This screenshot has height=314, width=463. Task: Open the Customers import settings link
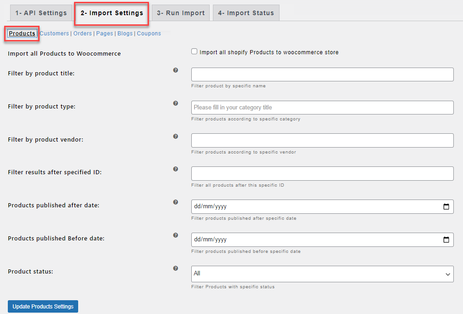[54, 34]
